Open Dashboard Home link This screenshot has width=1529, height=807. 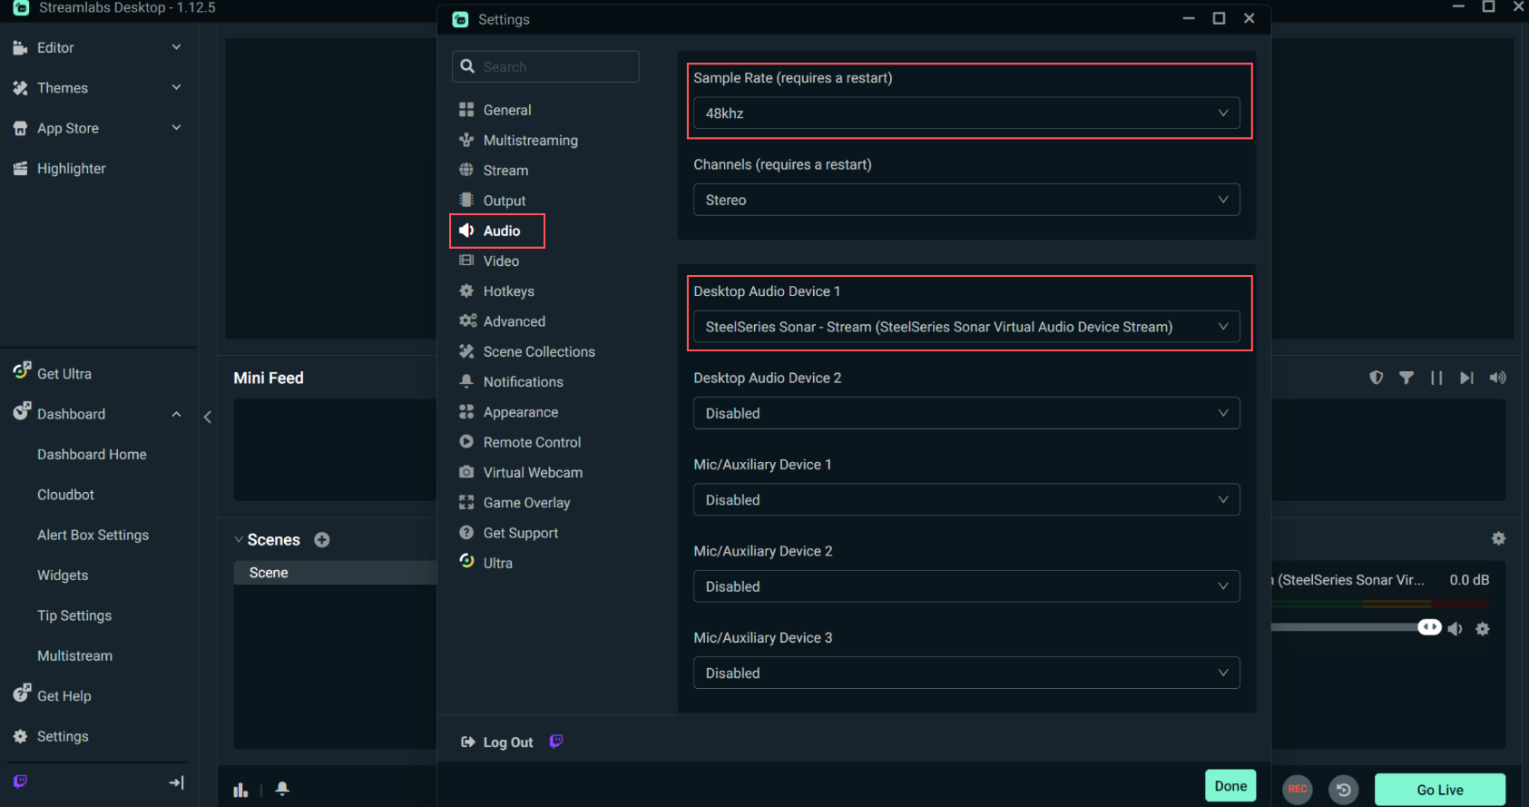tap(92, 454)
